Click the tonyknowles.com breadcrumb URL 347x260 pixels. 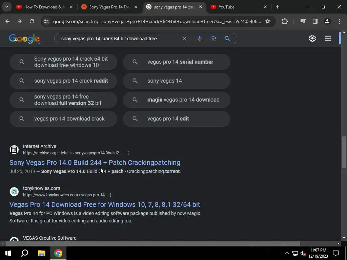(64, 195)
